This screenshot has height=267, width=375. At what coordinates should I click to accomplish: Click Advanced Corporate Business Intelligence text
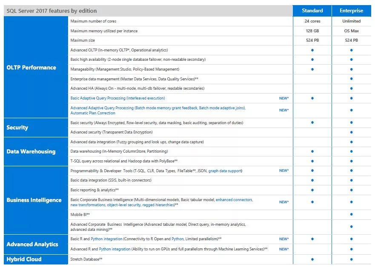tap(158, 227)
